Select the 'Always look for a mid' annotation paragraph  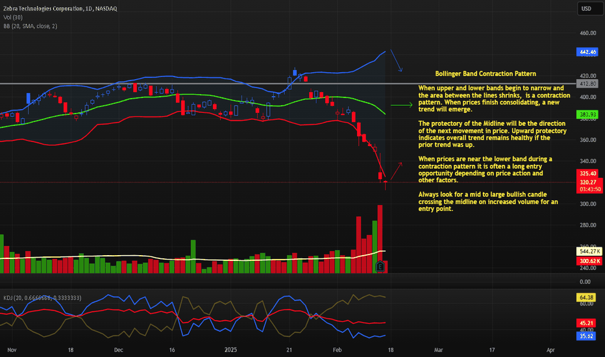click(x=488, y=201)
